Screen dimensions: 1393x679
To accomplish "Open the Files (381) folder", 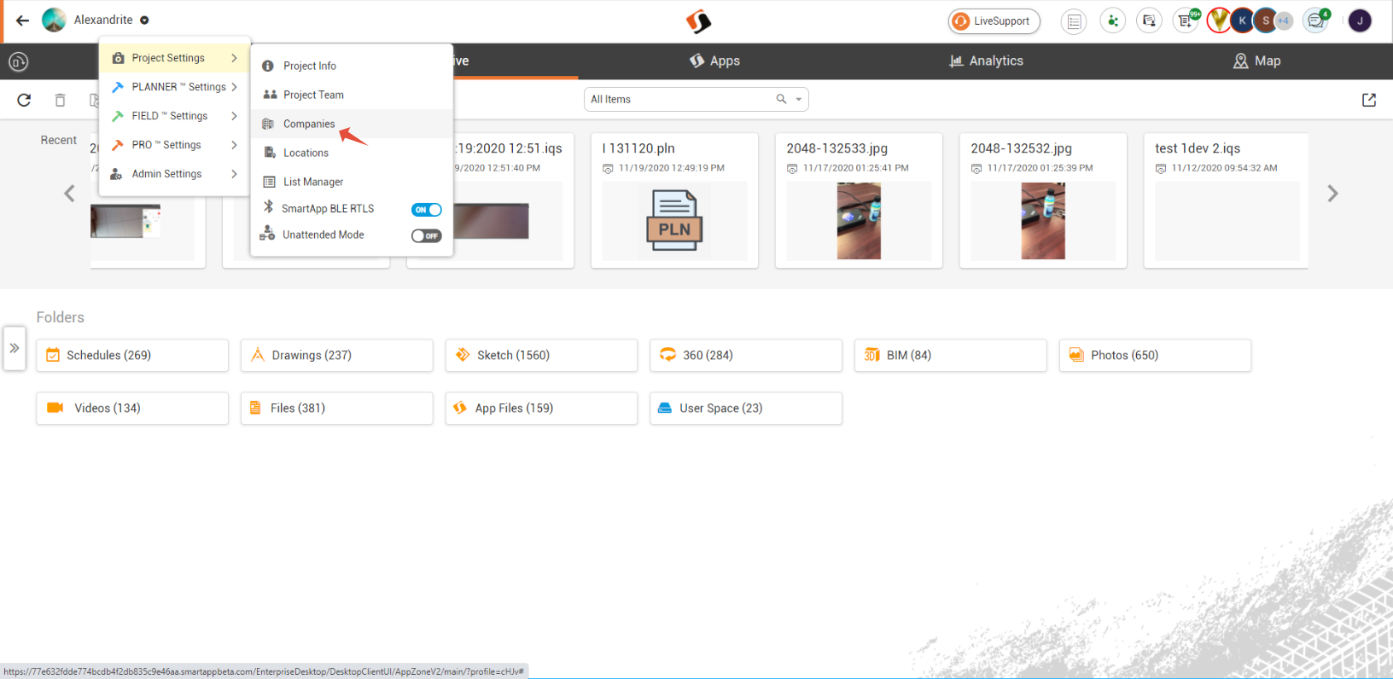I will (x=336, y=408).
